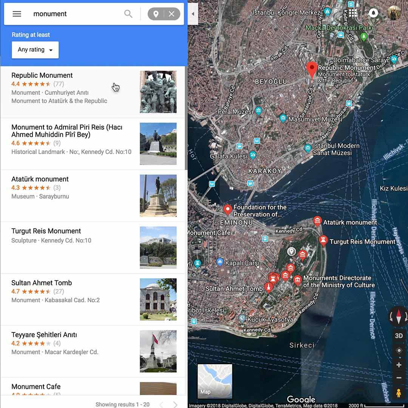
Task: View Republic Monument statue photo thumbnail
Action: [x=158, y=92]
